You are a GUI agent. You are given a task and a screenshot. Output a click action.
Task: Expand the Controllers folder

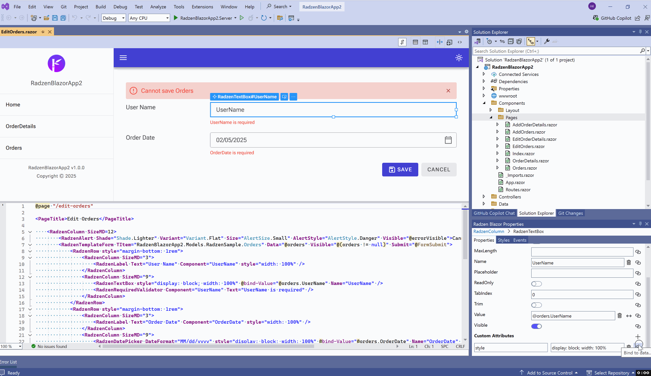(484, 197)
